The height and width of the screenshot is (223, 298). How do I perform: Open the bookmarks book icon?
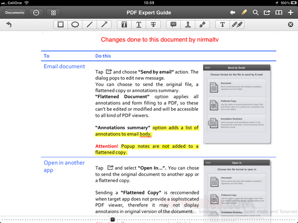point(279,12)
